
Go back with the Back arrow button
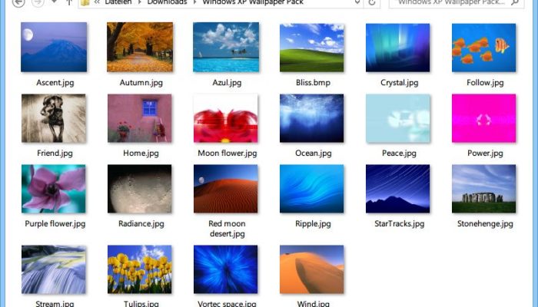(18, 2)
